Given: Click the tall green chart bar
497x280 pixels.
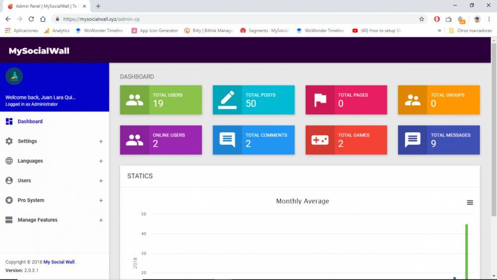Looking at the screenshot, I should [x=467, y=252].
